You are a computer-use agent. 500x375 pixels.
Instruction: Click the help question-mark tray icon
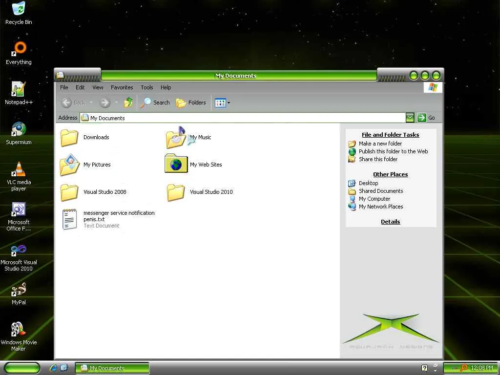[x=424, y=368]
